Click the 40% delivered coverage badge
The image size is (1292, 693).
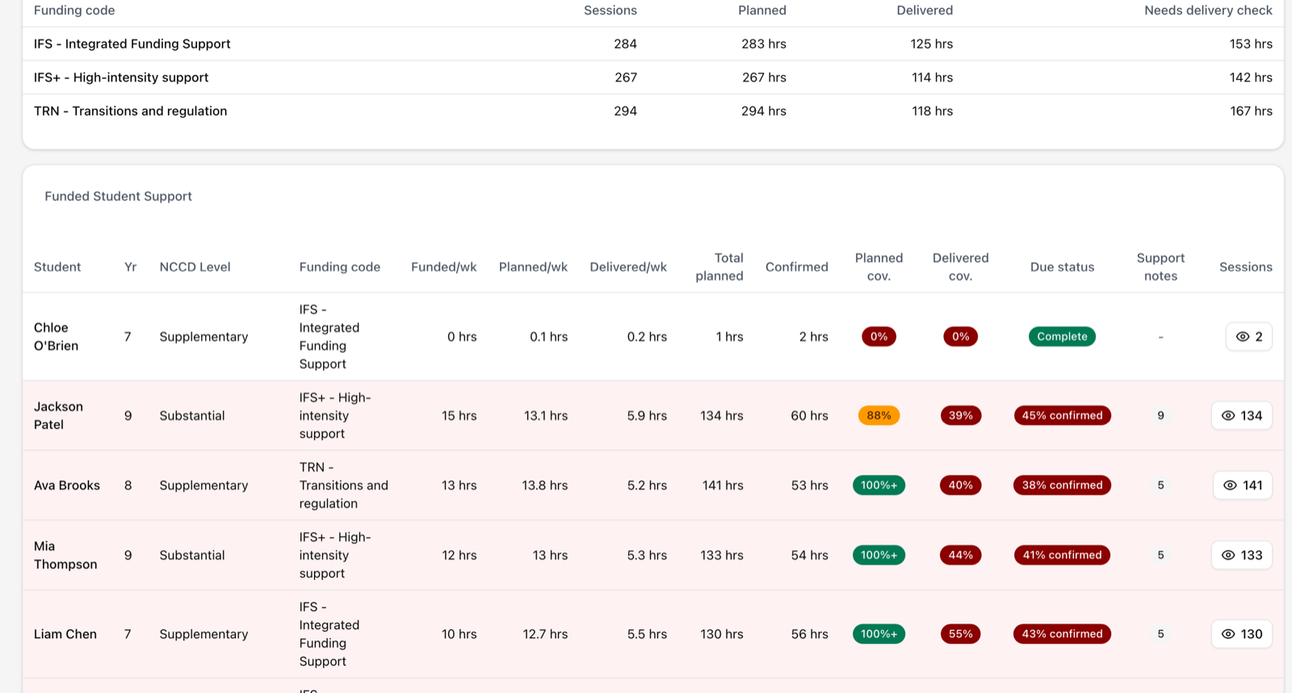pos(960,485)
